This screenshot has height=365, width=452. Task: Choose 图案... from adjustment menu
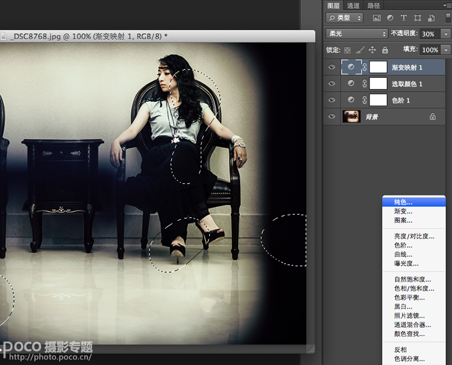coord(414,220)
